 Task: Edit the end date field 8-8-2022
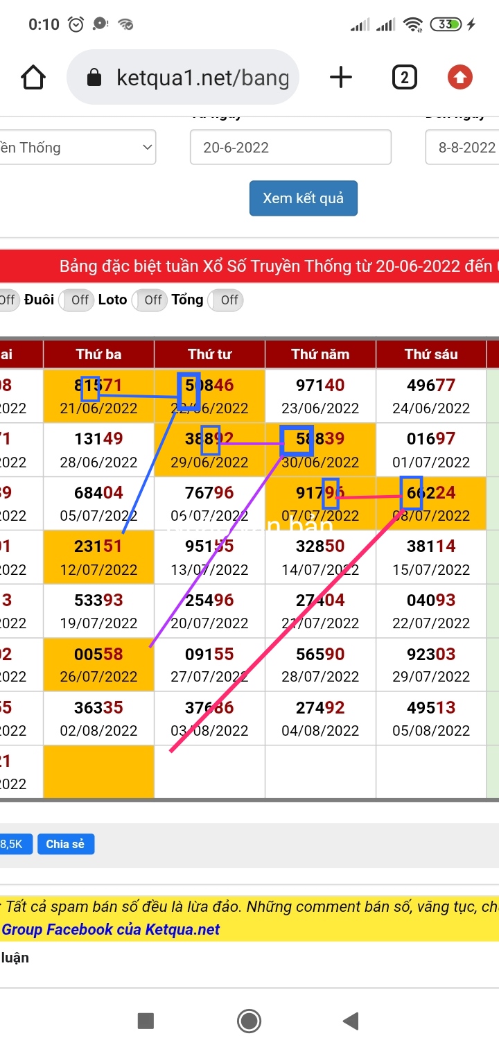point(462,147)
